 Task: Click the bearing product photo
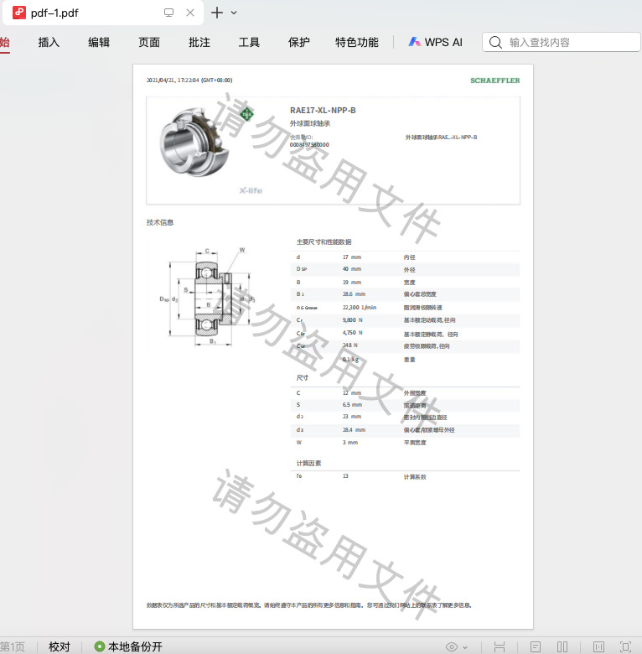[194, 142]
